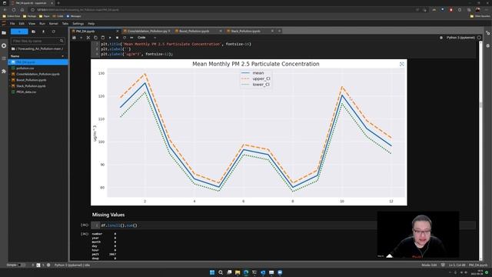This screenshot has height=277, width=492.
Task: Open the Kernel menu
Action: pos(53,24)
